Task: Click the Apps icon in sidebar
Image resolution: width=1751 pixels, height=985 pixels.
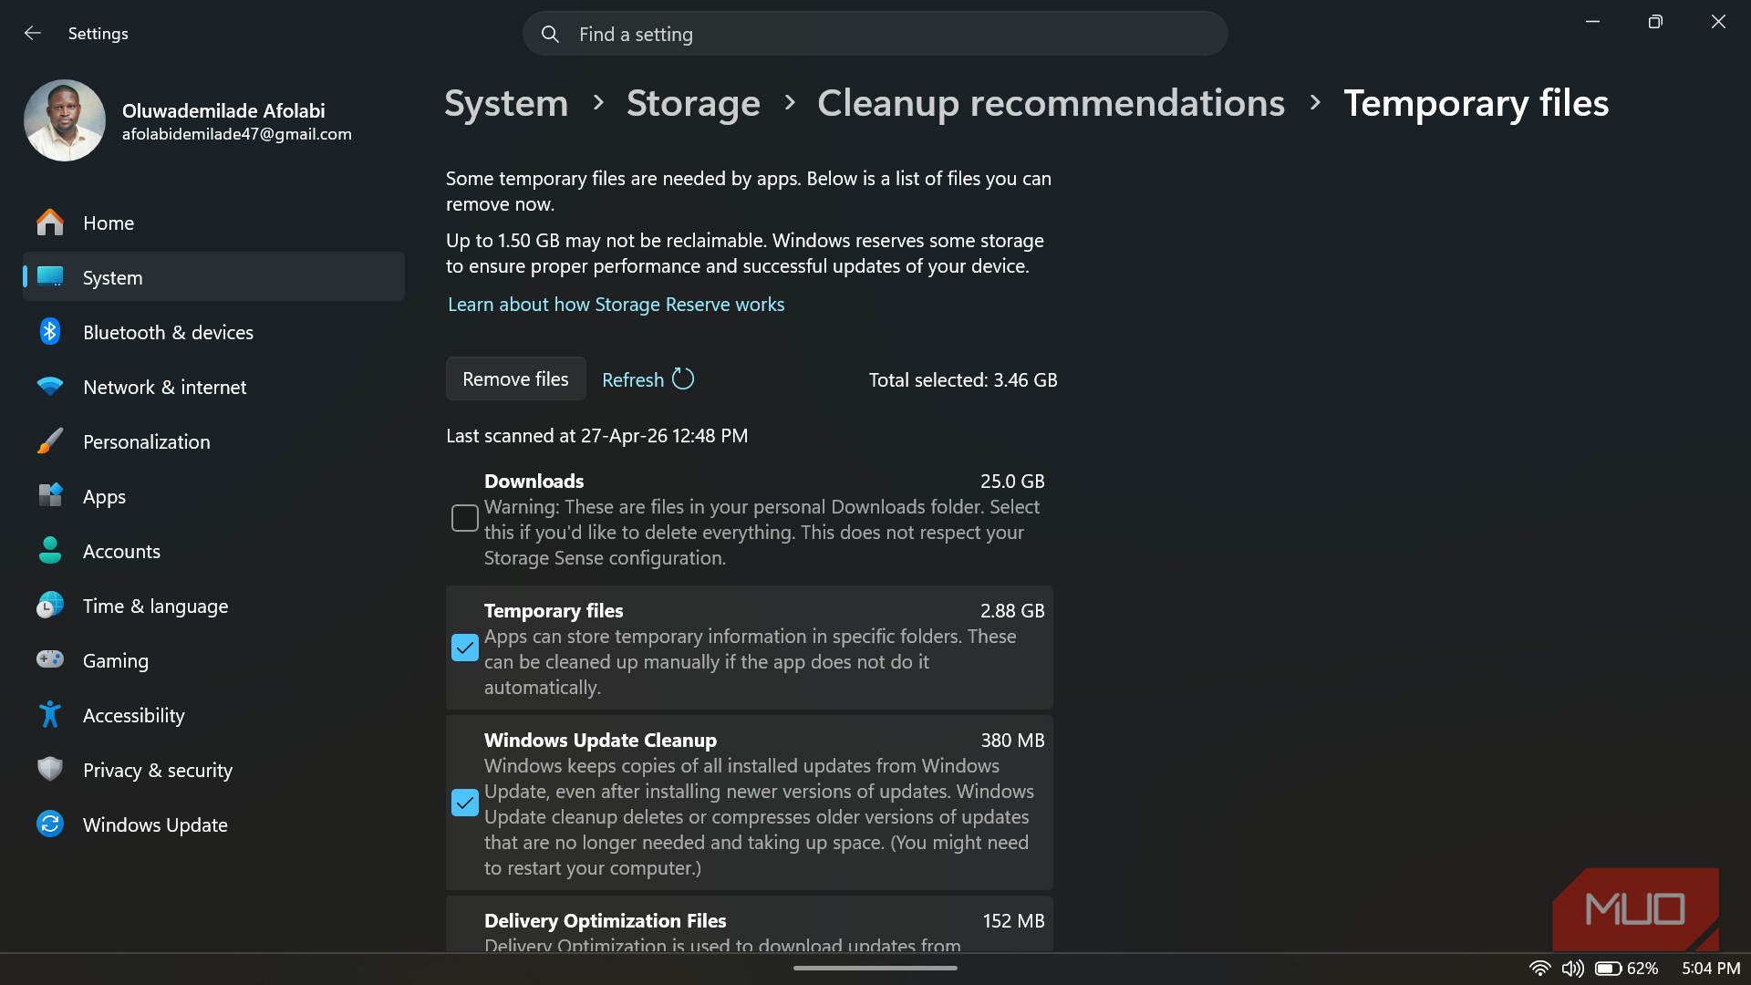Action: [x=50, y=495]
